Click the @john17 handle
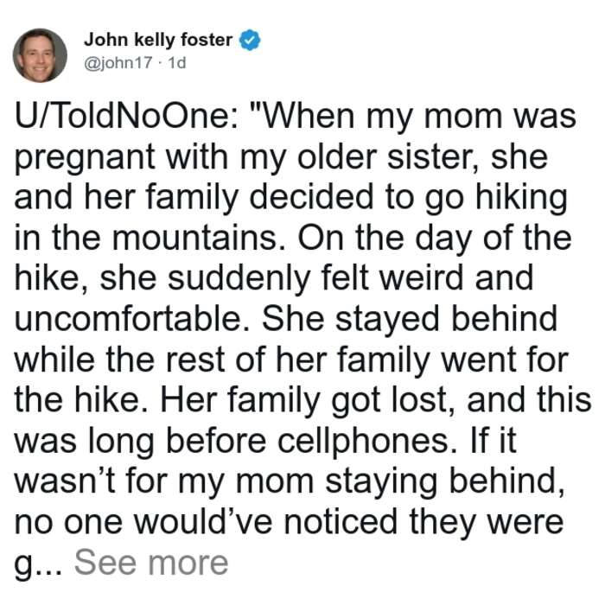This screenshot has height=605, width=605. [118, 62]
